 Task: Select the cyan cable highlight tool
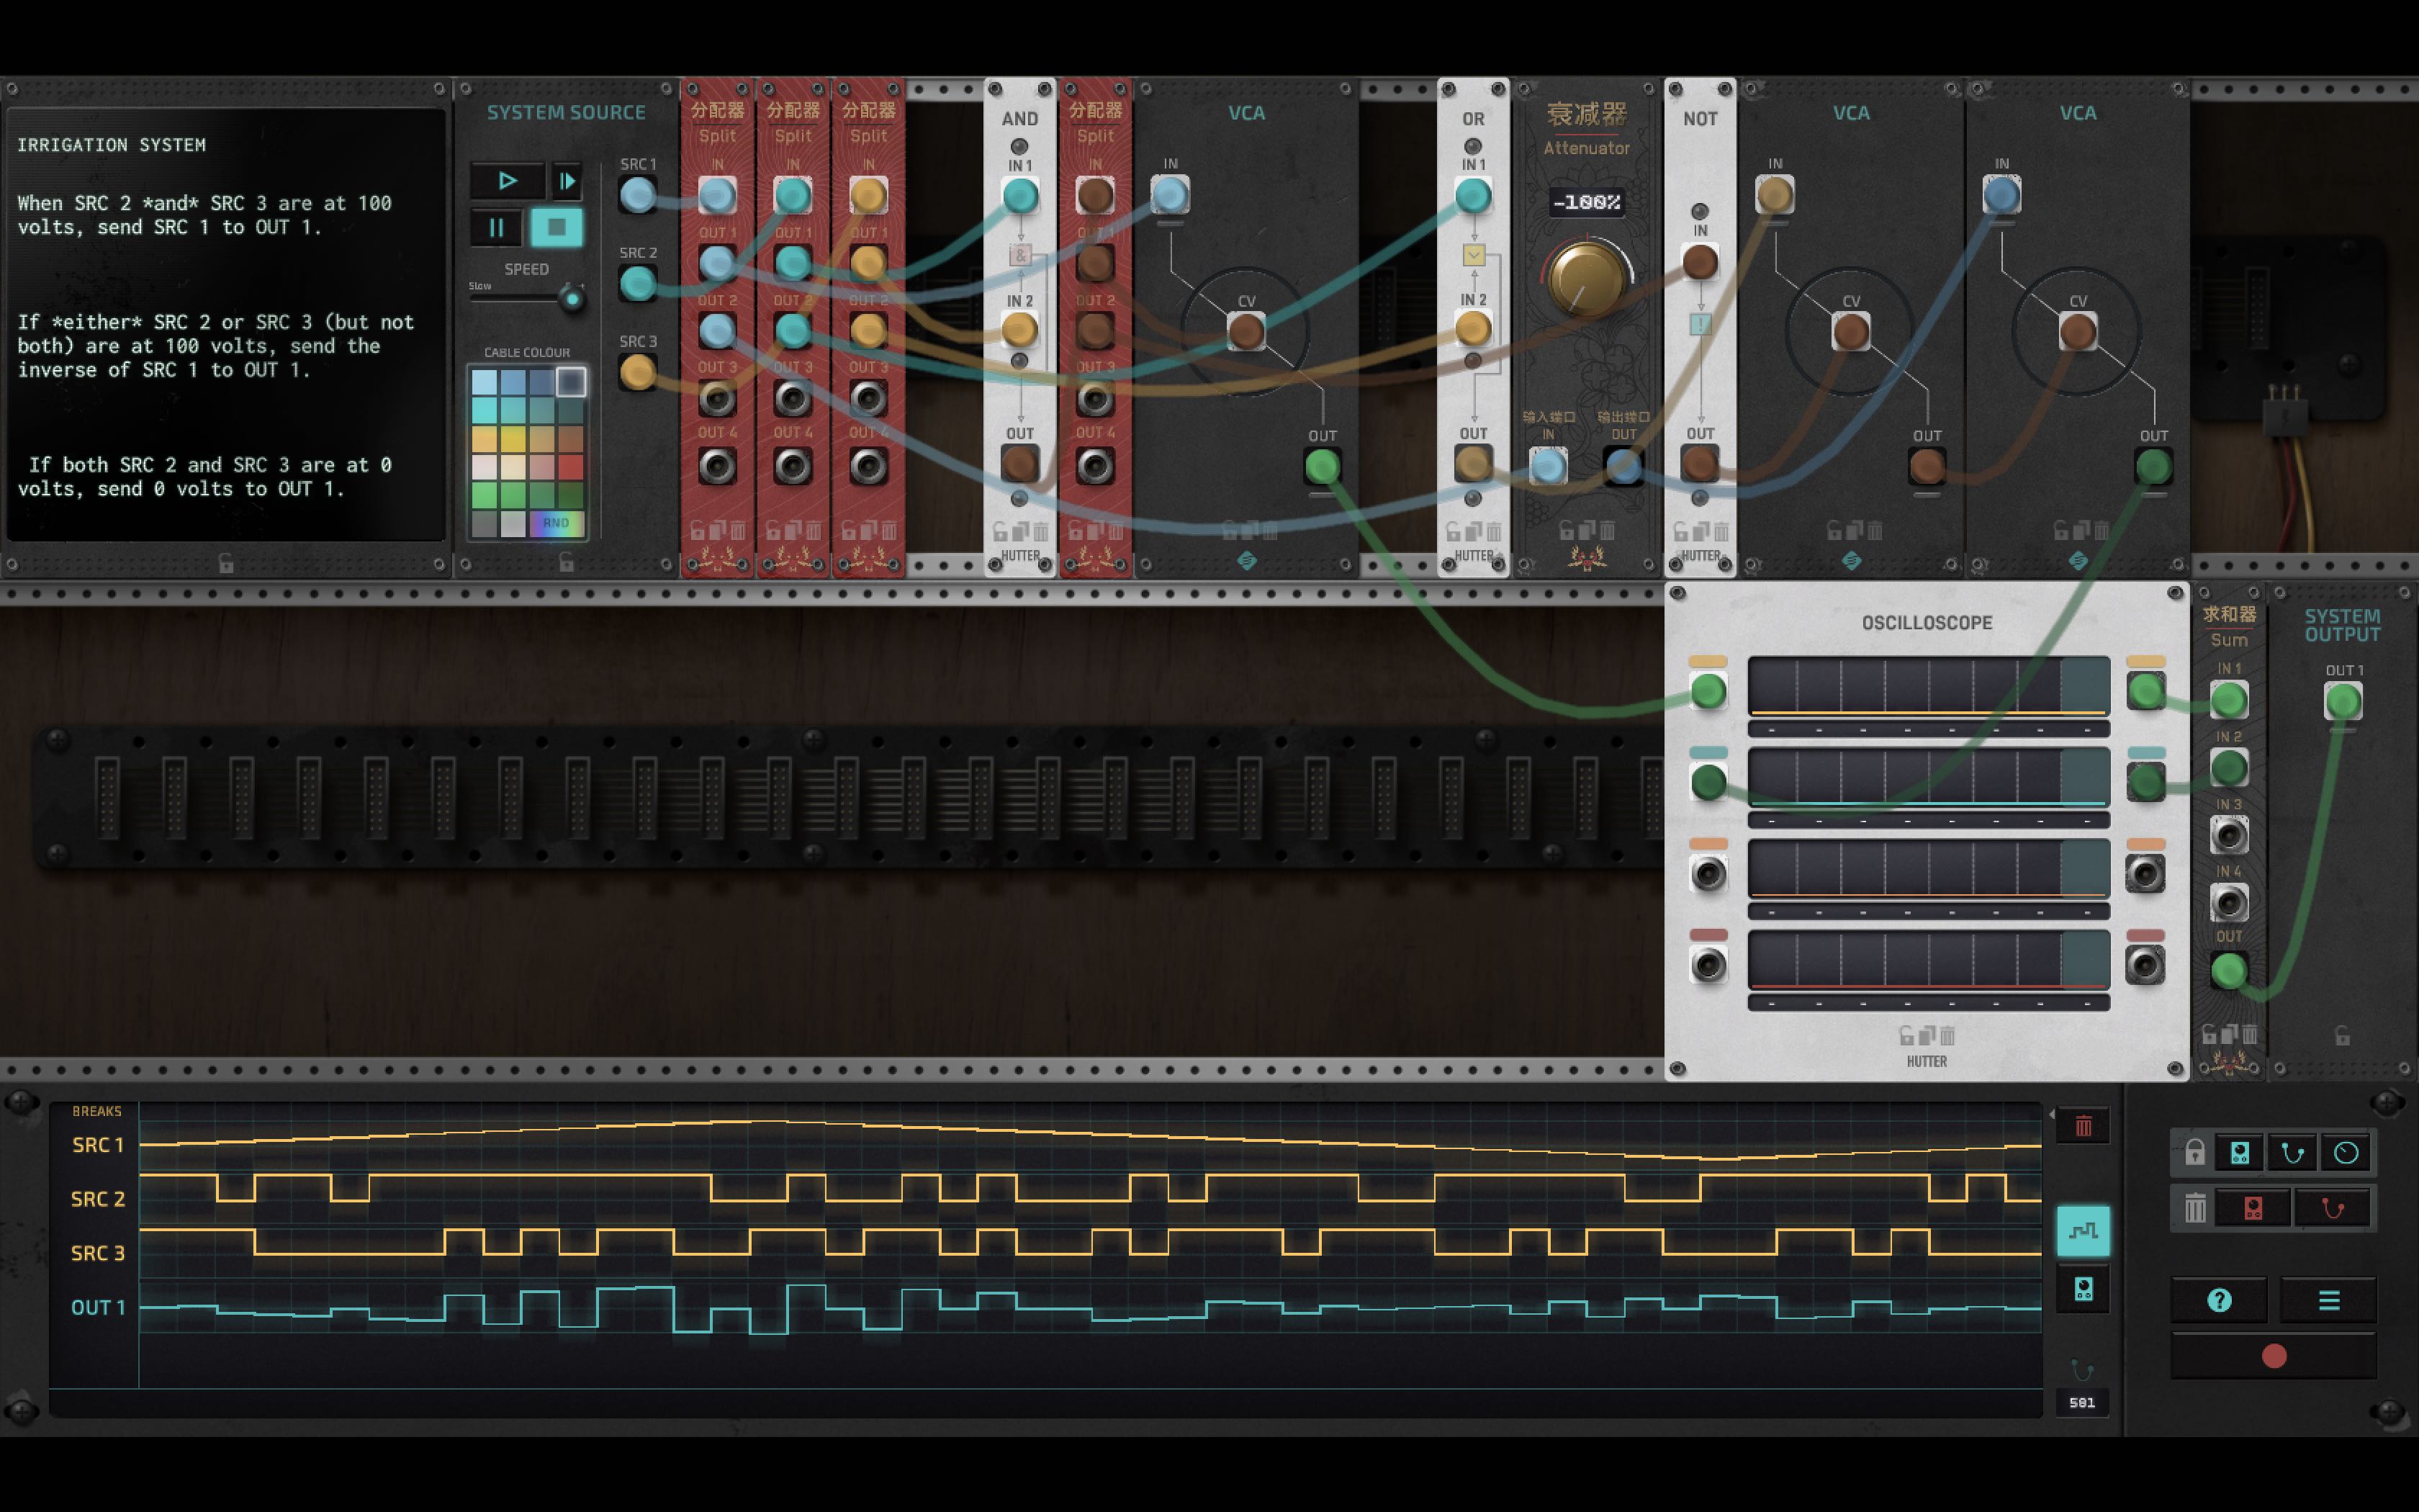[2293, 1152]
